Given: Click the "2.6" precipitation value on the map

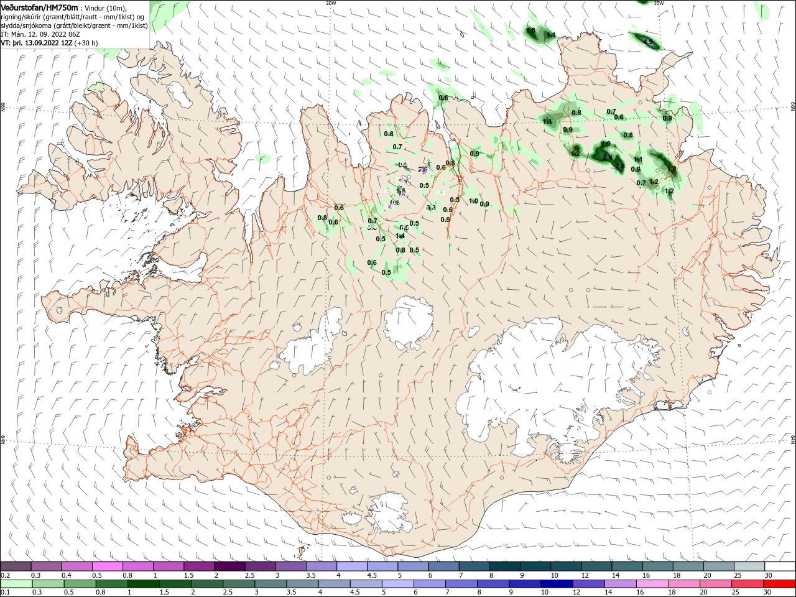Looking at the screenshot, I should tap(619, 166).
